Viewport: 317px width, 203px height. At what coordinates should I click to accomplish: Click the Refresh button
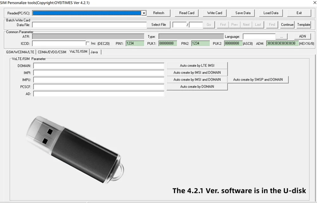[158, 13]
